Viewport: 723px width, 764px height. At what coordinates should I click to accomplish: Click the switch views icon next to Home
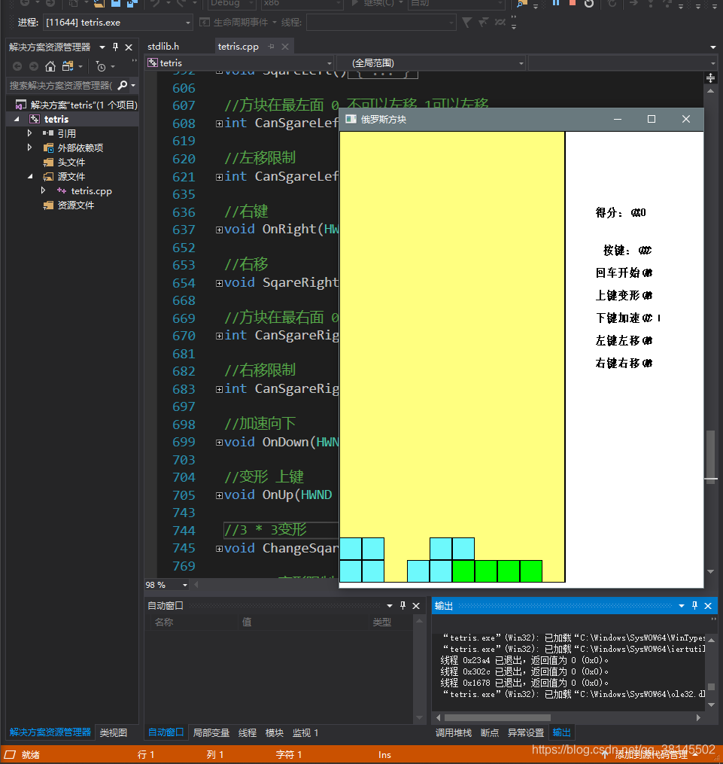pyautogui.click(x=68, y=66)
